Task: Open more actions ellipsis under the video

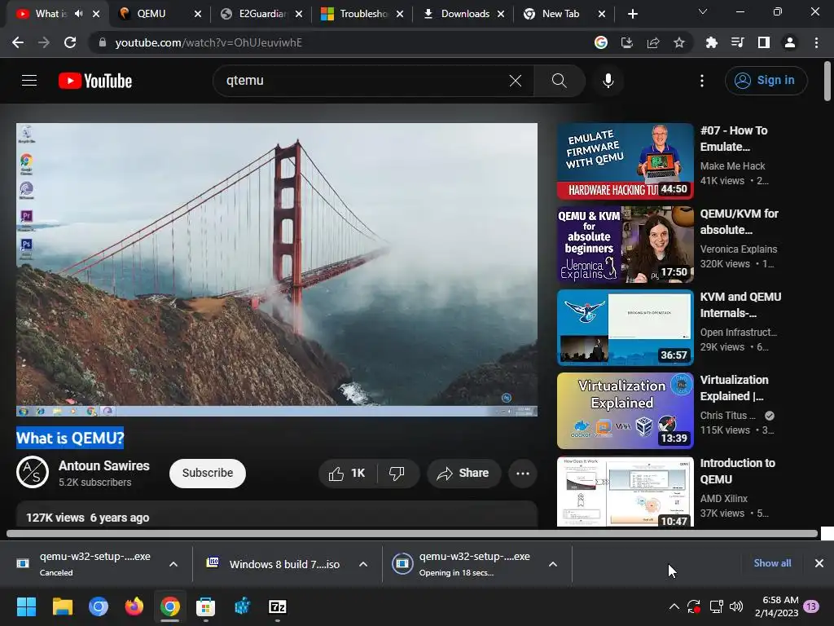Action: [522, 474]
